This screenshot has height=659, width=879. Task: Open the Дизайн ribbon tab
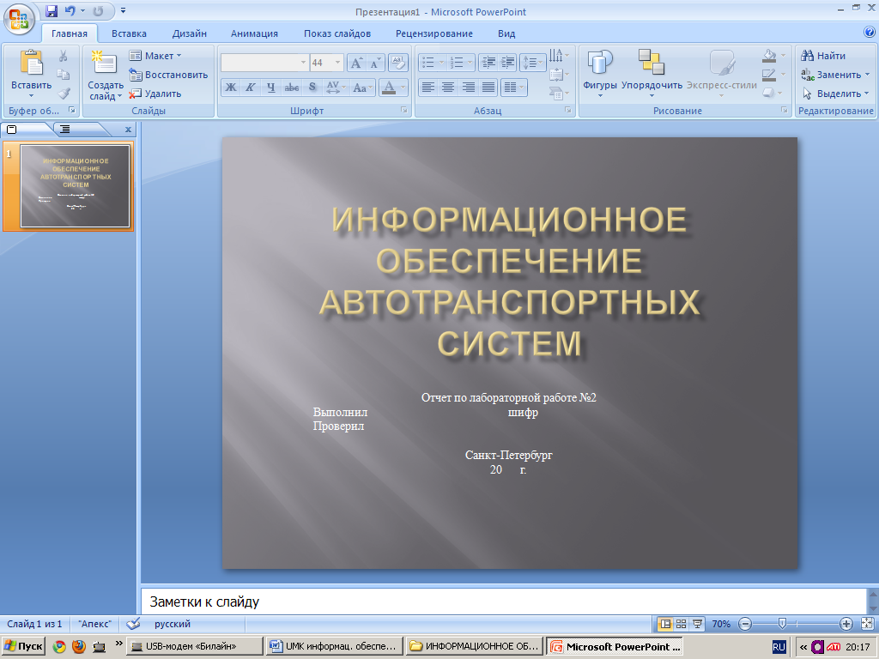(190, 33)
